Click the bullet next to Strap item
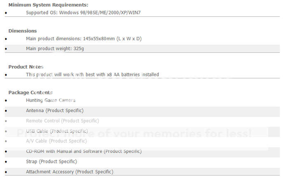Image resolution: width=288 pixels, height=178 pixels. pos(6,162)
